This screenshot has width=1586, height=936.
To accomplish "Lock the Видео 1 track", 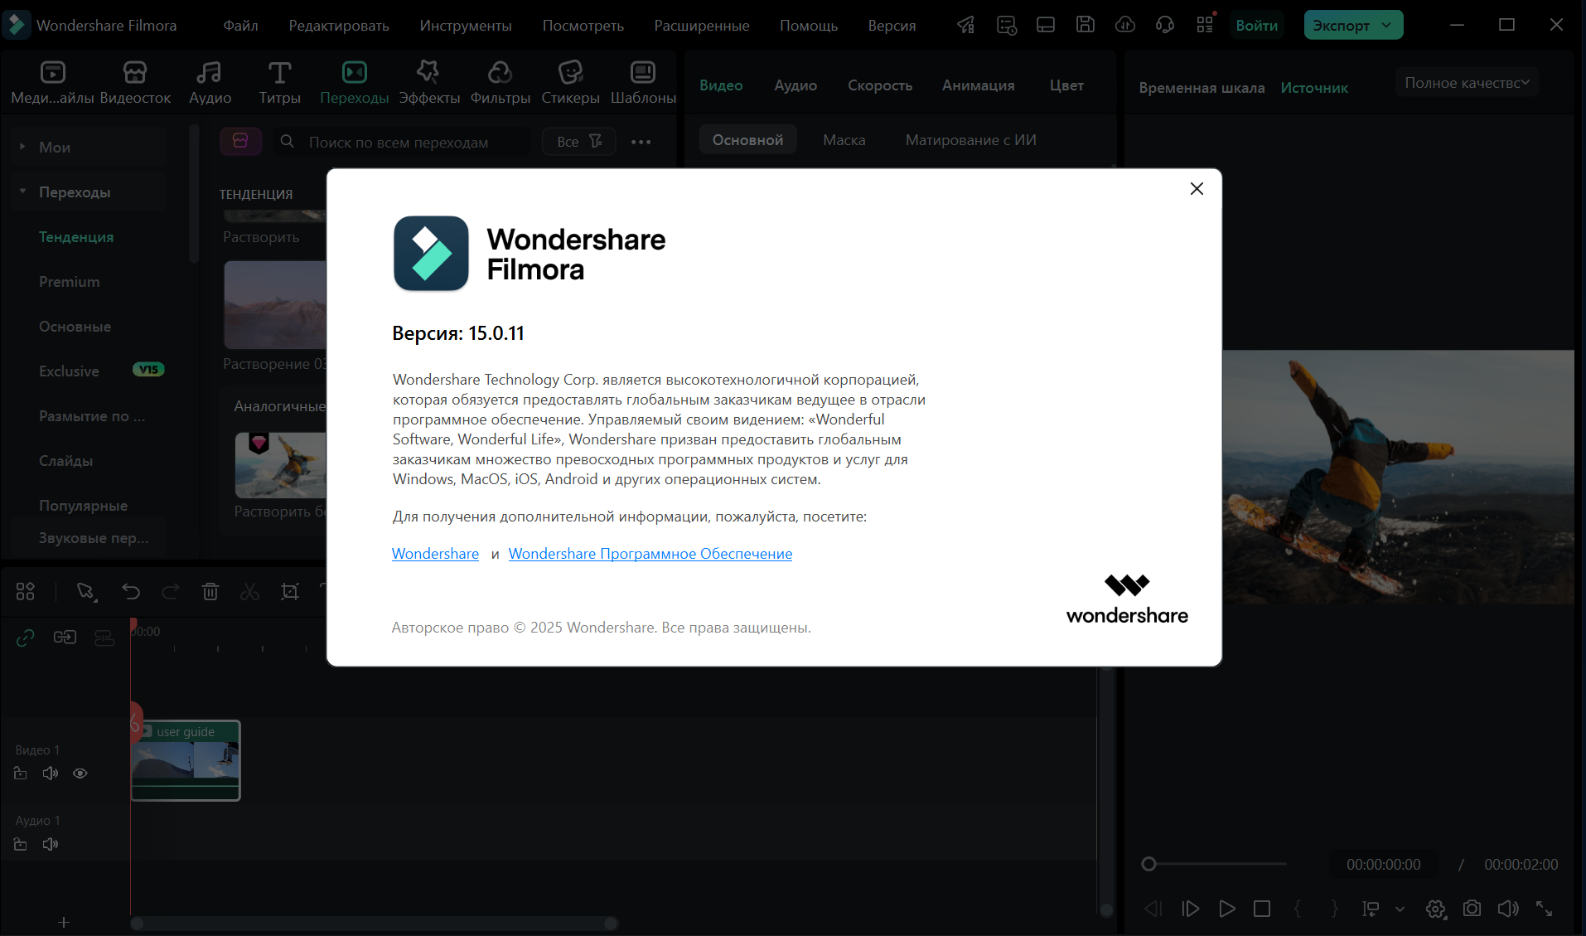I will (21, 774).
